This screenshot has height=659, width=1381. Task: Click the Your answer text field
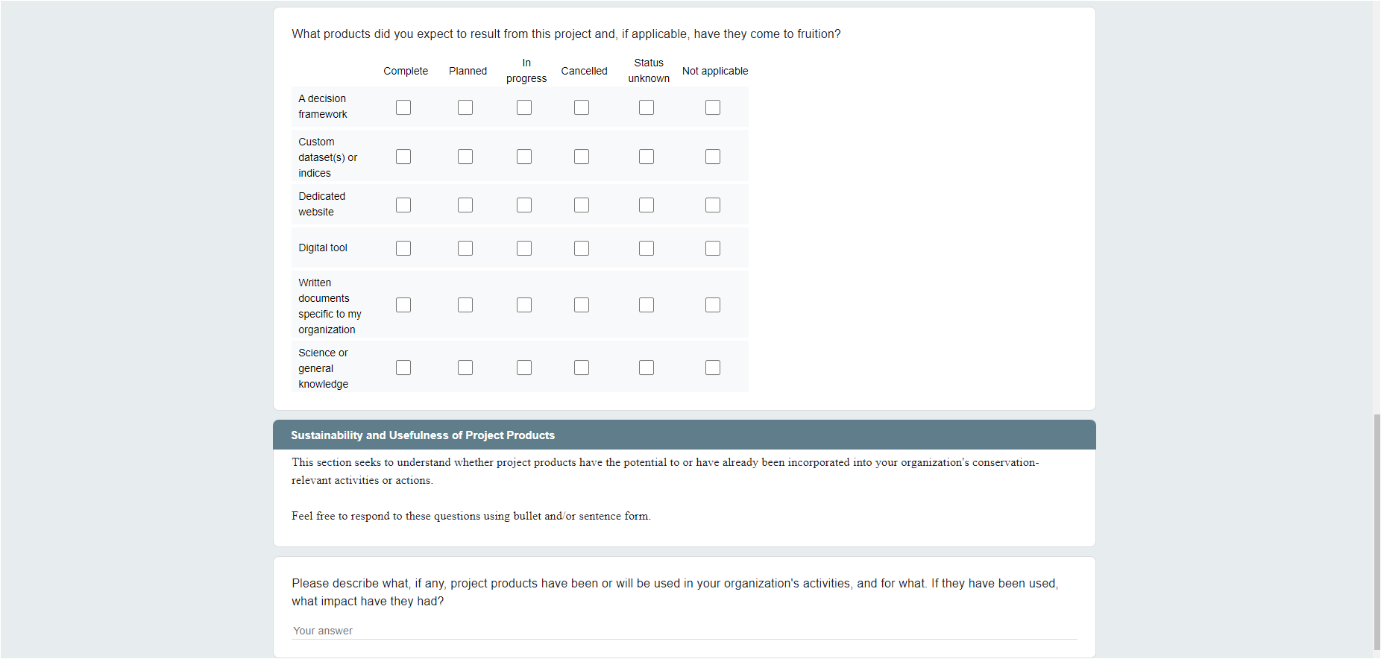[684, 631]
